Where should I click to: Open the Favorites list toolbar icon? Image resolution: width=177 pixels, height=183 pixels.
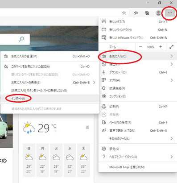(x=136, y=13)
